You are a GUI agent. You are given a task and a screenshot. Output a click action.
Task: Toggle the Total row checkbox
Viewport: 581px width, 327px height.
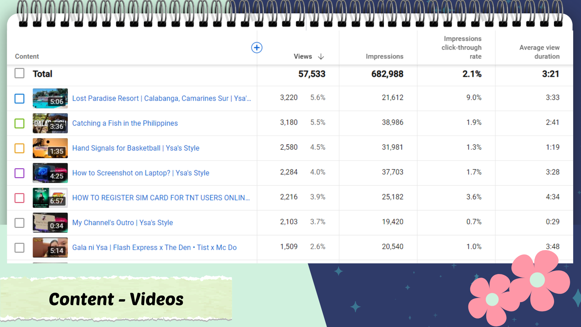pos(19,73)
